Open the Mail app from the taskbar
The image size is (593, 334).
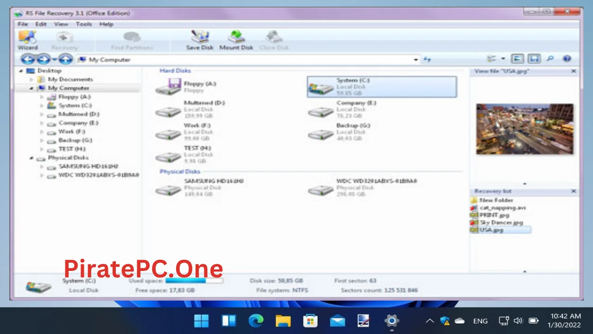tap(337, 321)
